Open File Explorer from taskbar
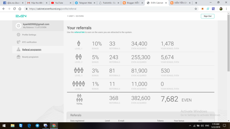The width and height of the screenshot is (230, 129). [12, 126]
